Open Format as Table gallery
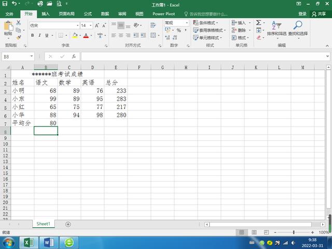The height and width of the screenshot is (249, 332). click(x=210, y=30)
